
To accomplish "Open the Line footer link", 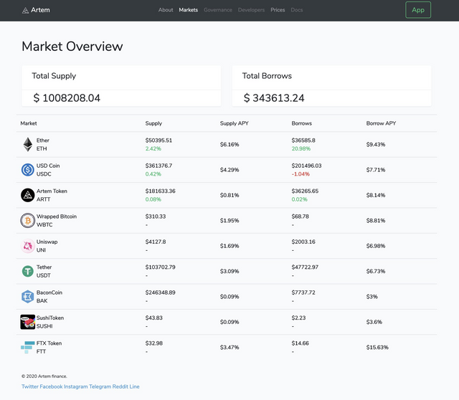I will (134, 386).
